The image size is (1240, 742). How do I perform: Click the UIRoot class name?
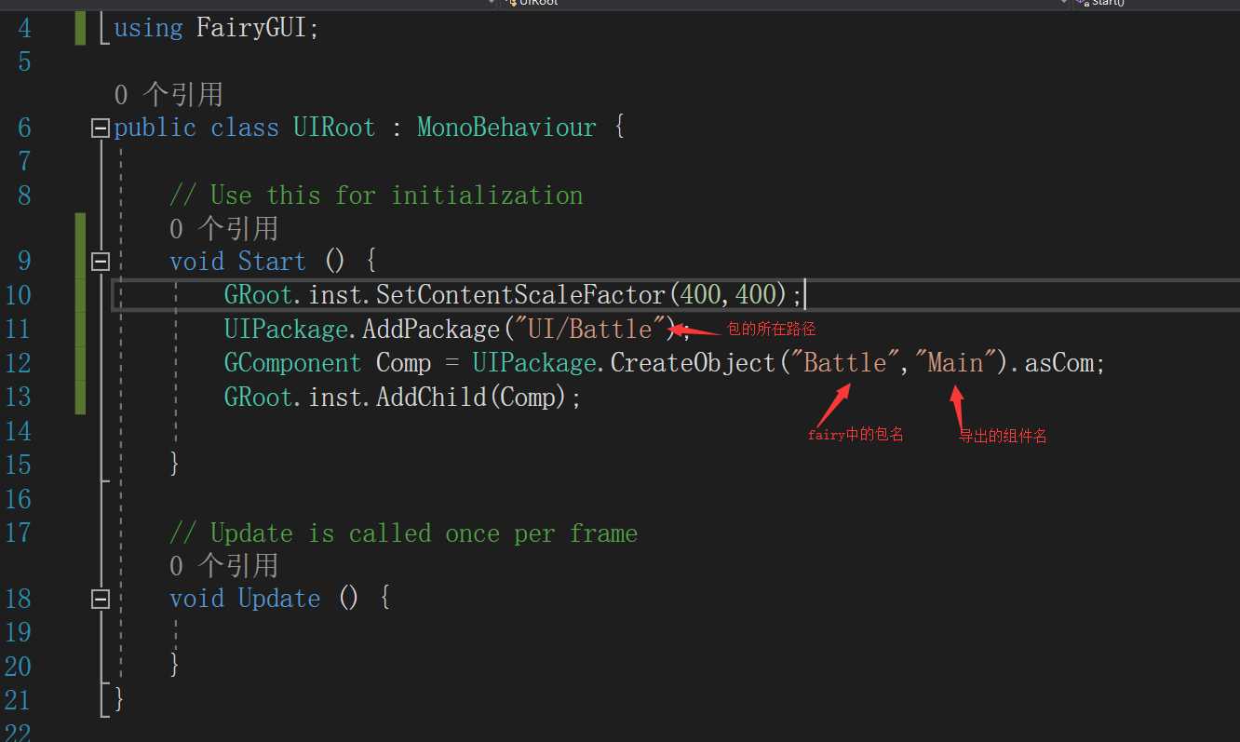334,128
